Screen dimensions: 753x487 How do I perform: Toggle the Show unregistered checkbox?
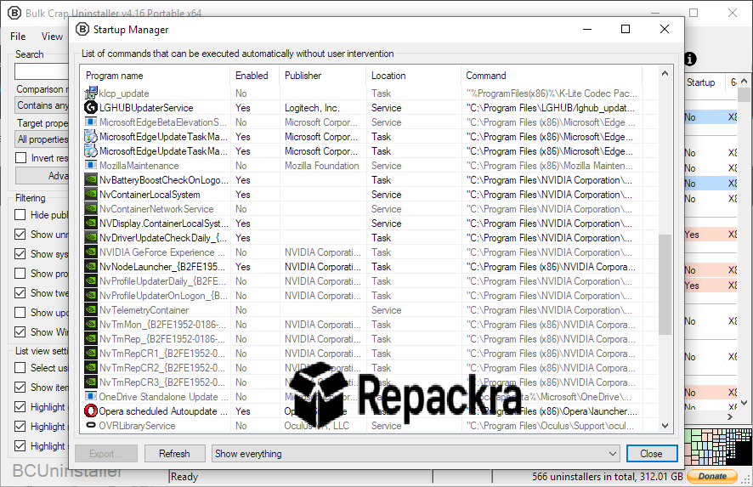pyautogui.click(x=20, y=235)
